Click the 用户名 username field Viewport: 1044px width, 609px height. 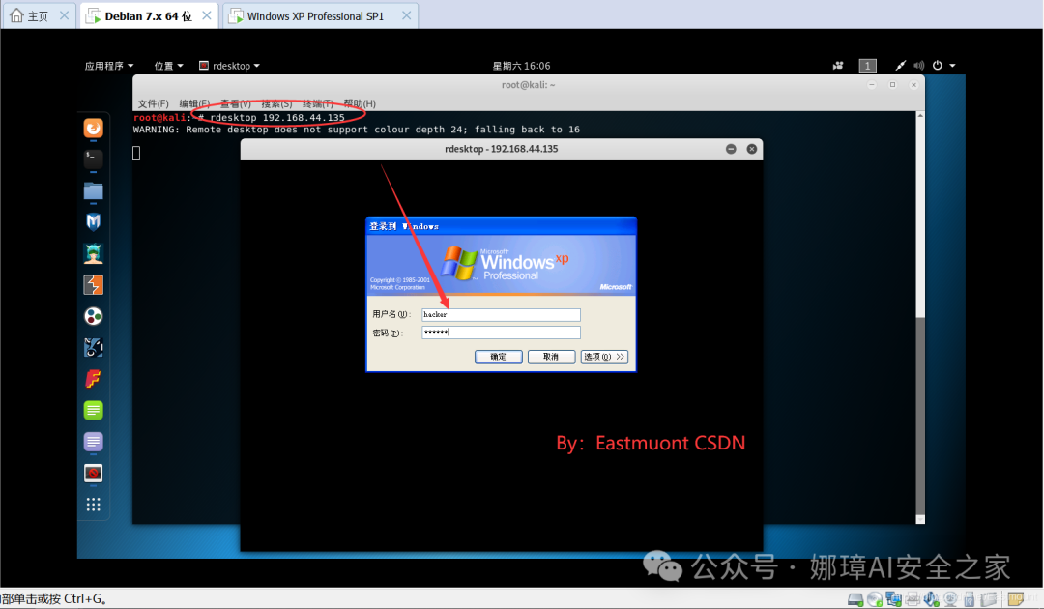point(501,315)
